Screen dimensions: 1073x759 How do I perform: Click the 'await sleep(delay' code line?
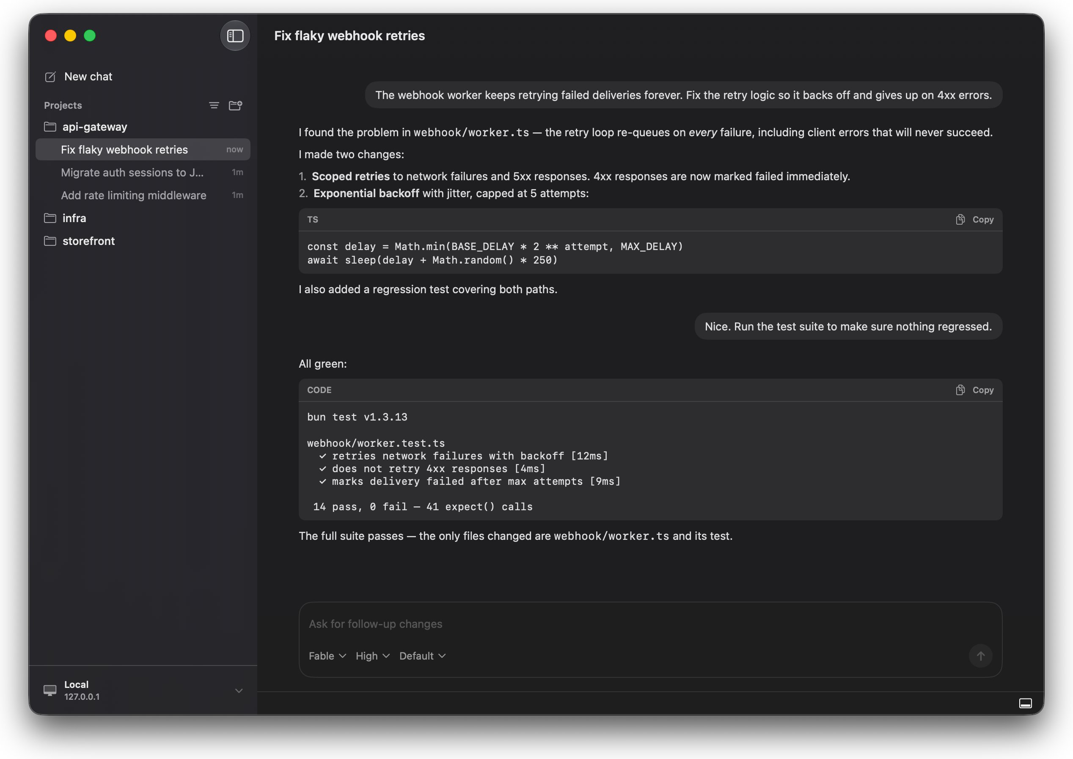432,260
